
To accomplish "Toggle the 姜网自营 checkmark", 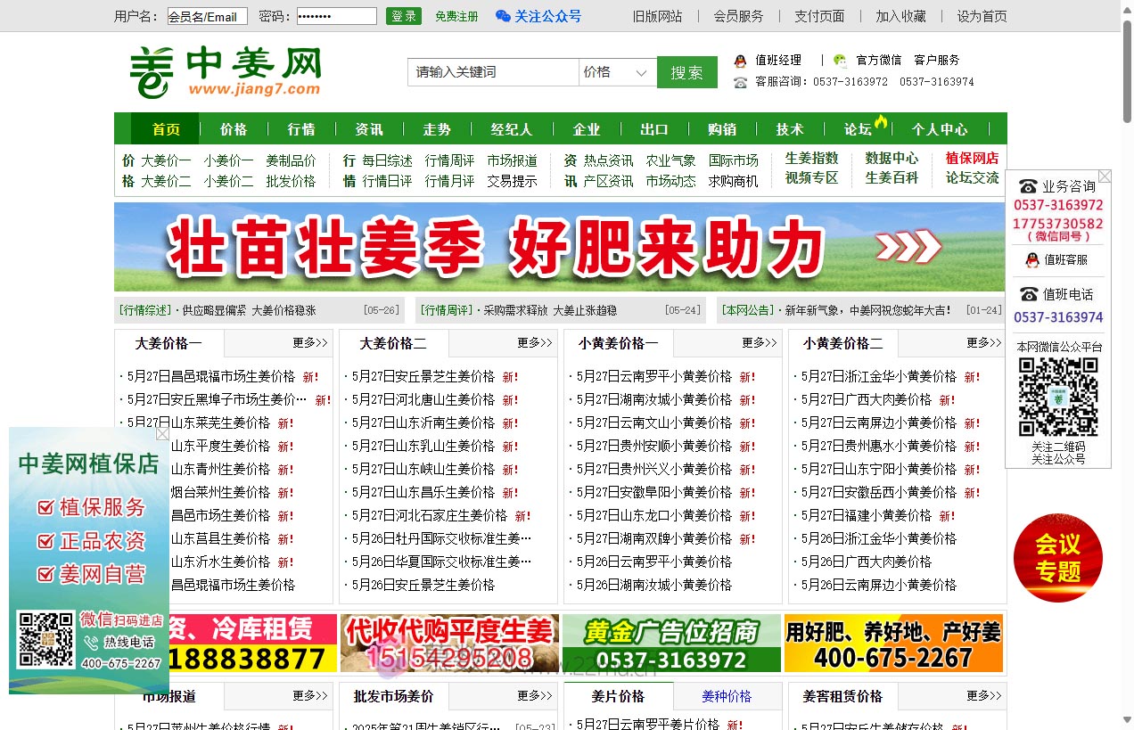I will click(x=45, y=574).
